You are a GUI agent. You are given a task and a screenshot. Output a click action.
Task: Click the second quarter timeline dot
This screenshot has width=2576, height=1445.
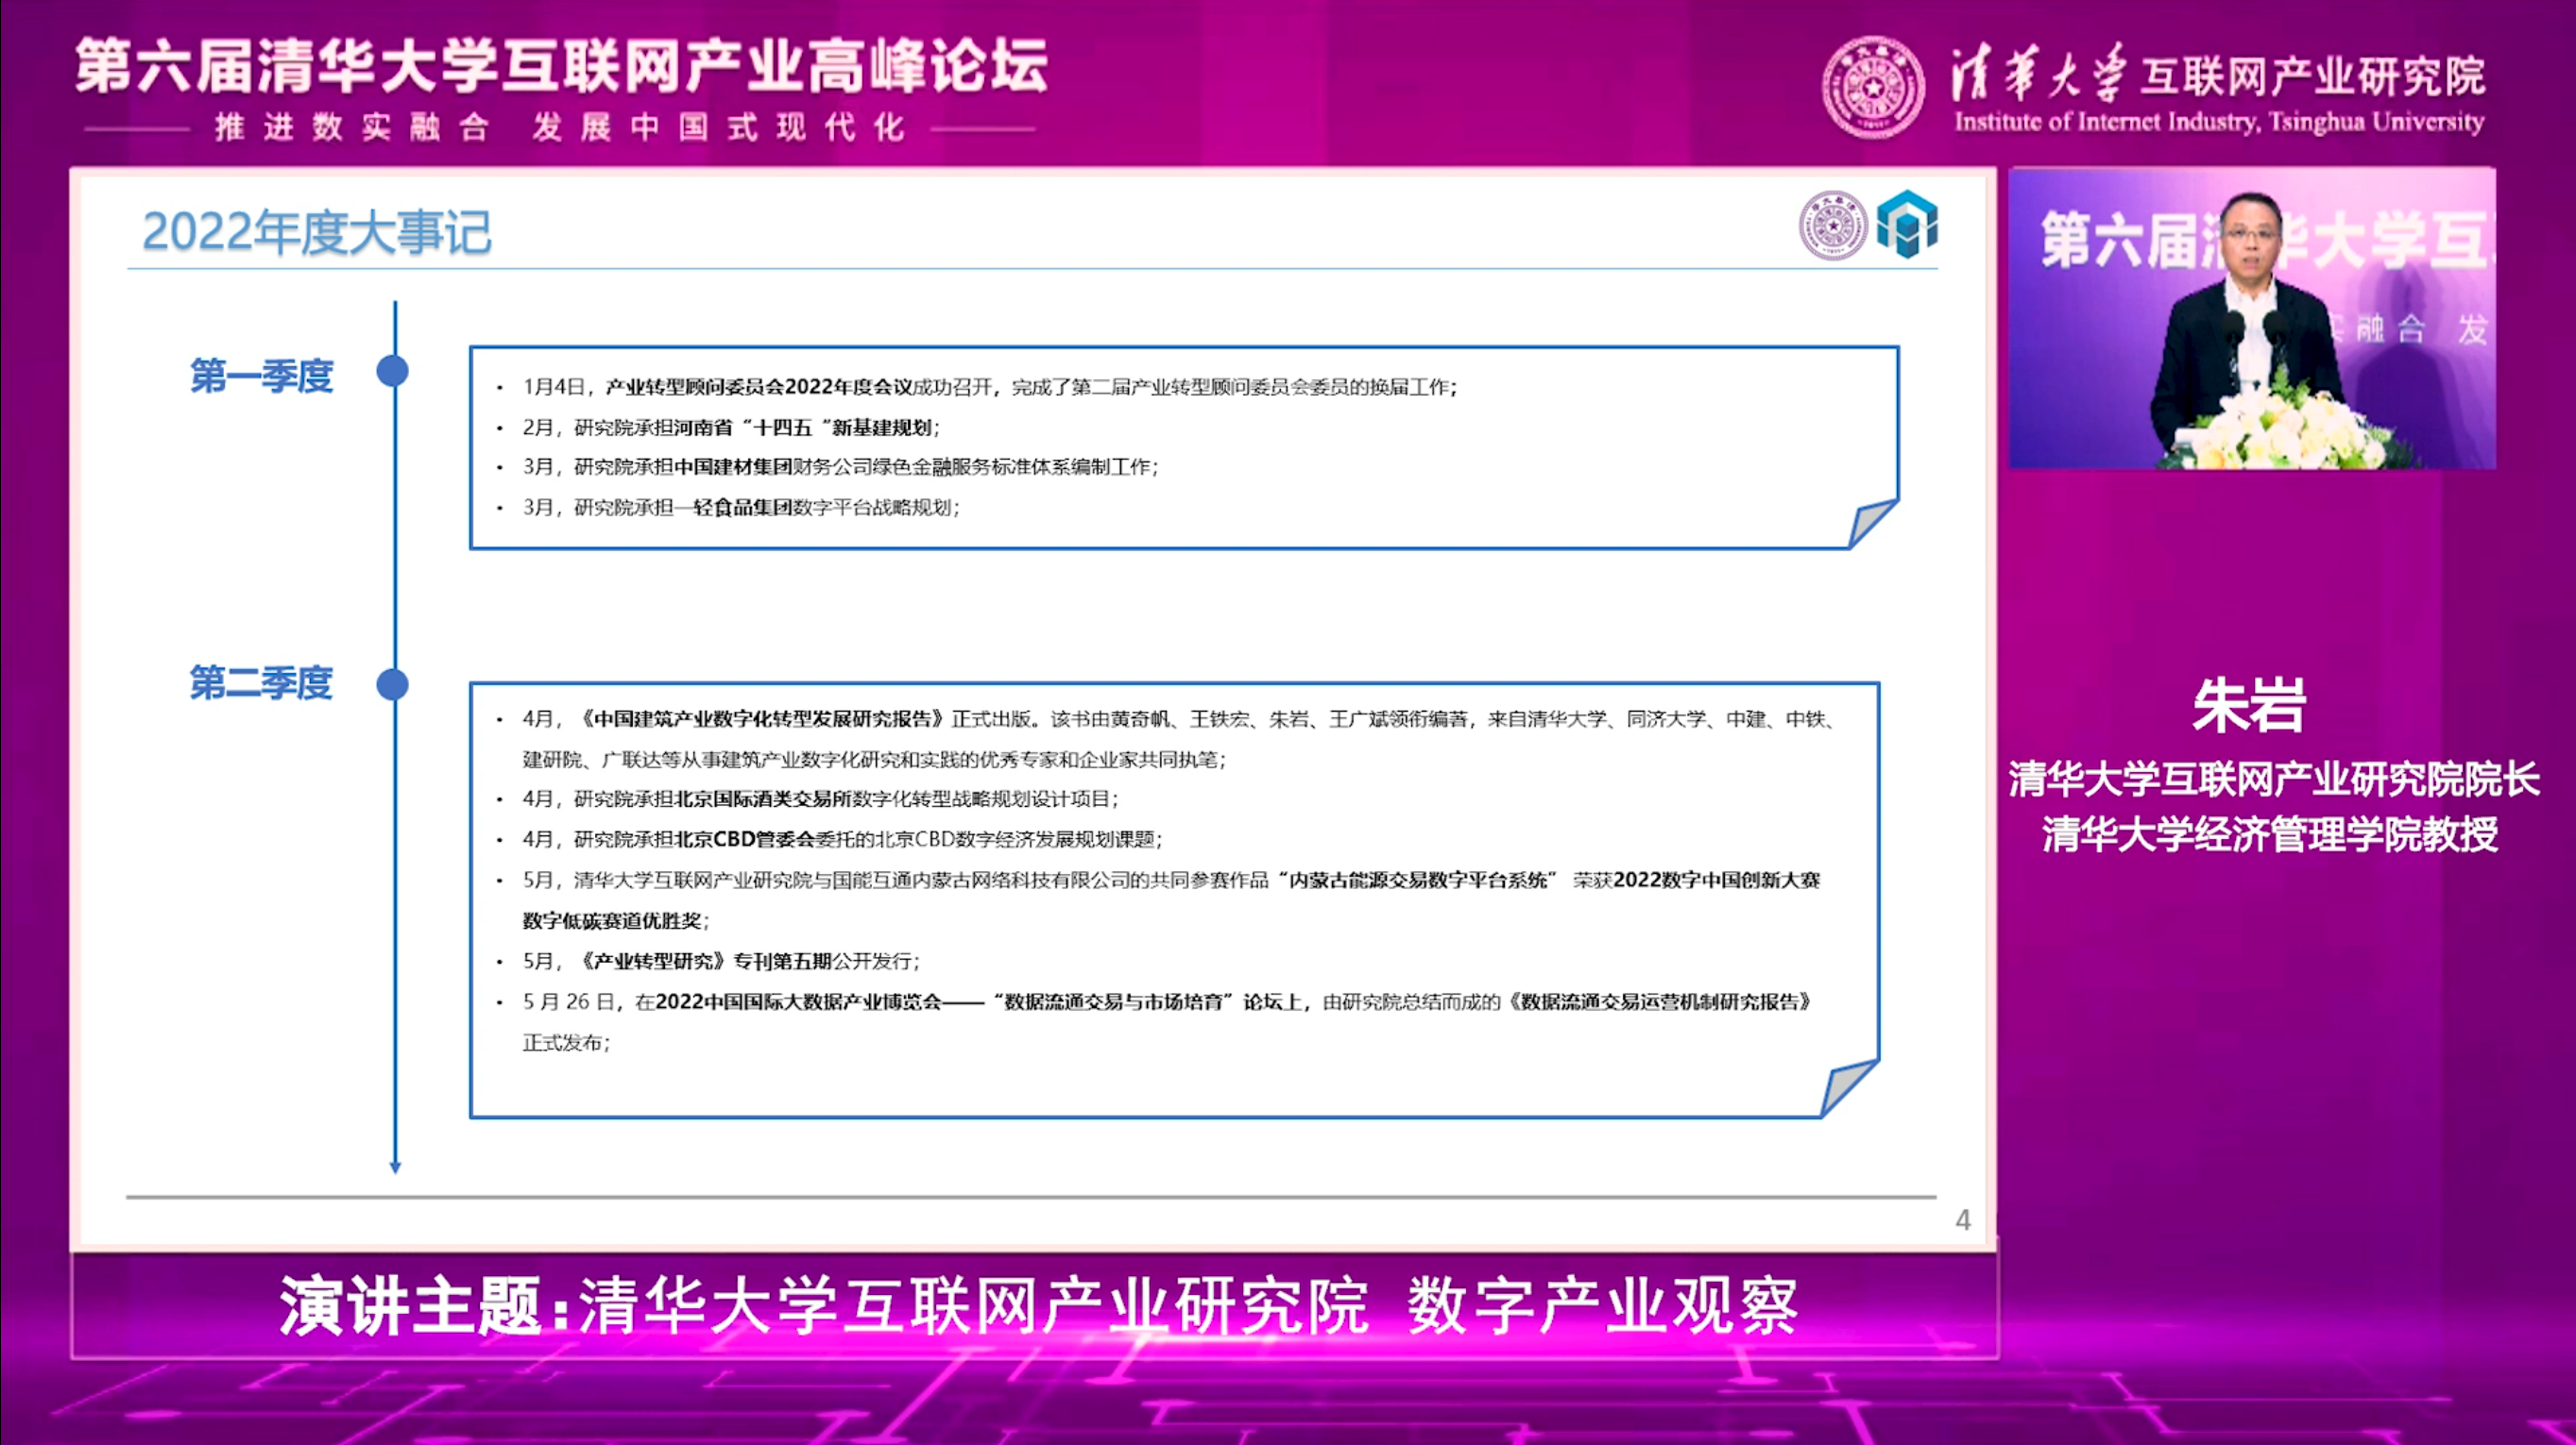tap(393, 684)
